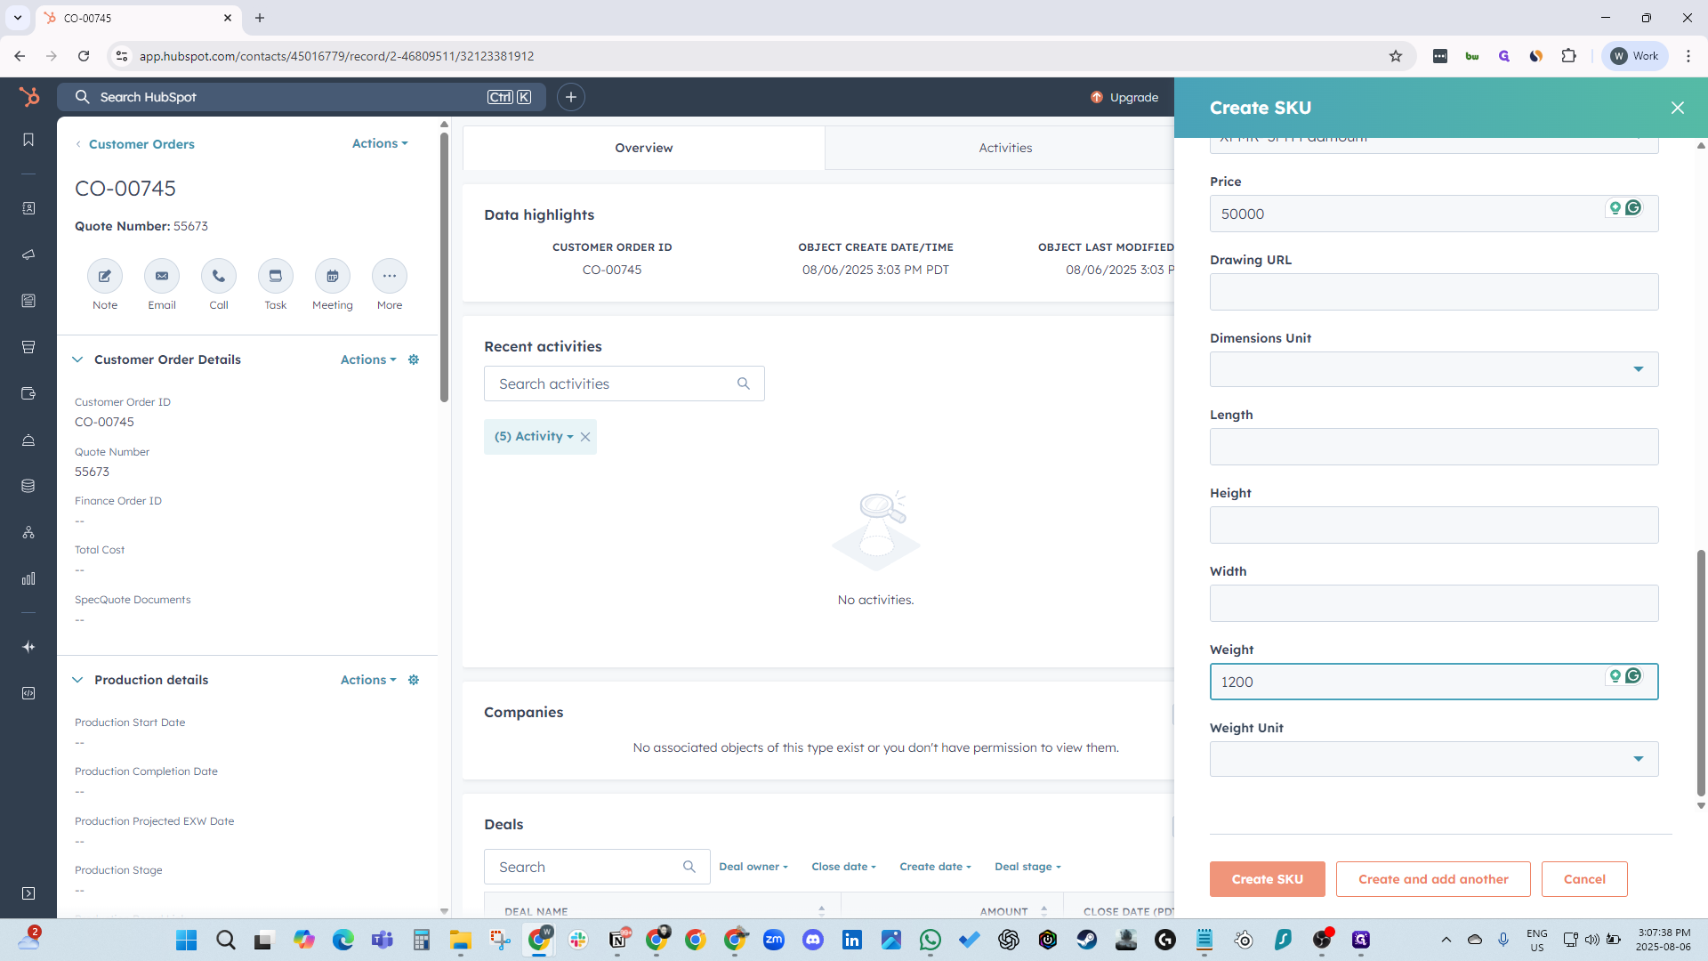
Task: Log a Call with the Call icon
Action: (x=218, y=276)
